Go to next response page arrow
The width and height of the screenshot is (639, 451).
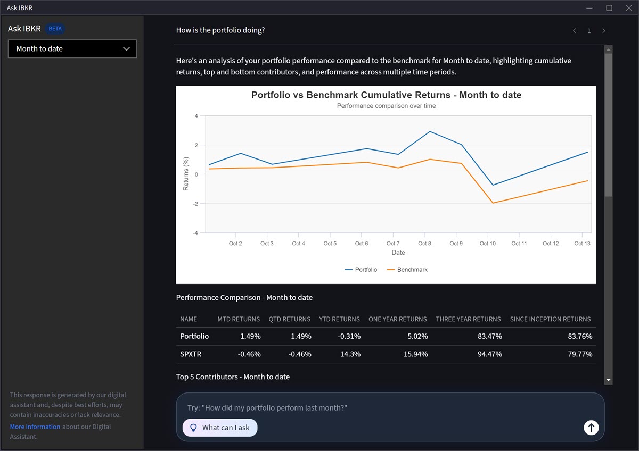(x=603, y=31)
